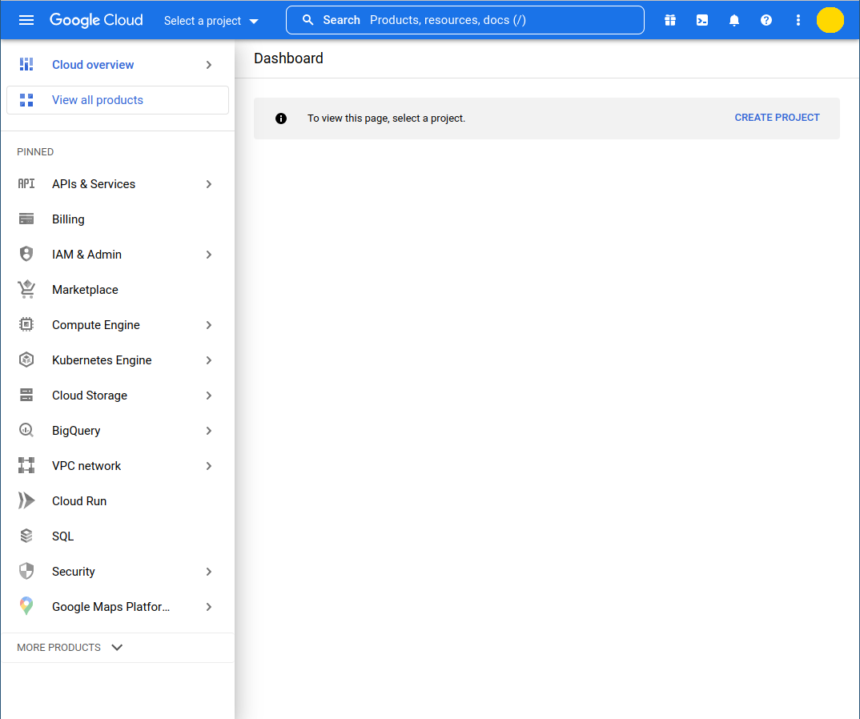Click the help question mark icon
The image size is (860, 719).
(766, 20)
